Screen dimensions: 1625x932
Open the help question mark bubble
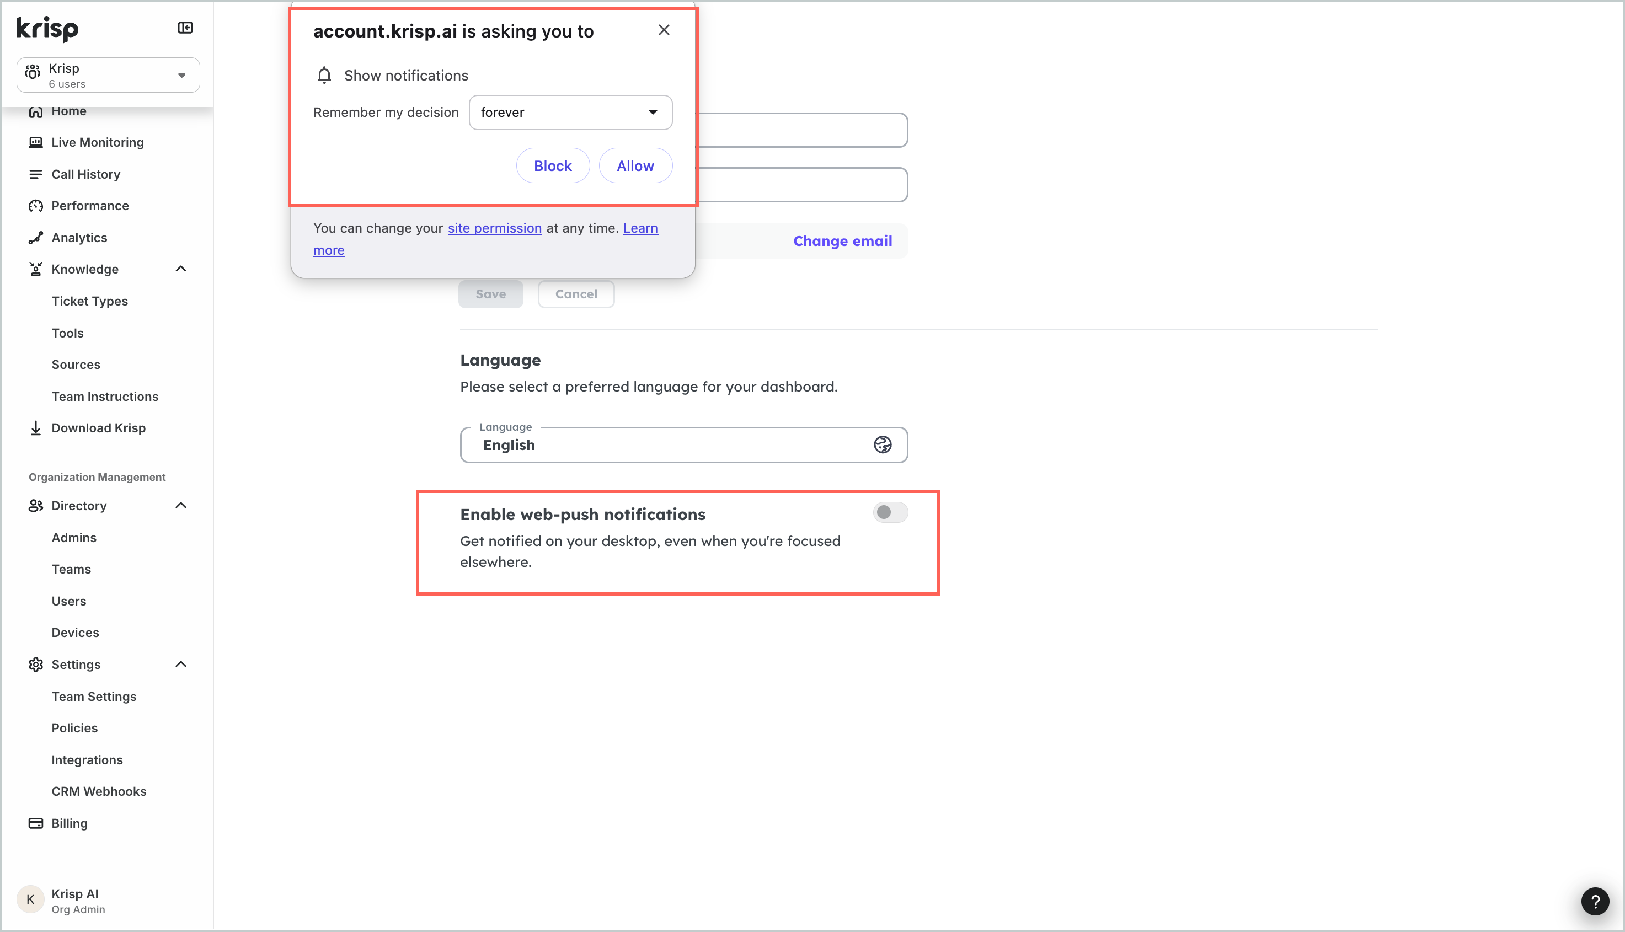tap(1595, 902)
